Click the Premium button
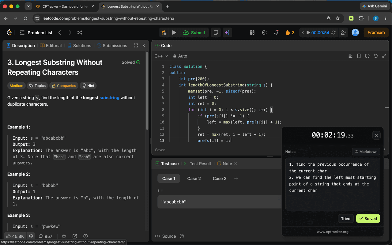Screen dimensions: 392x245 point(376,32)
